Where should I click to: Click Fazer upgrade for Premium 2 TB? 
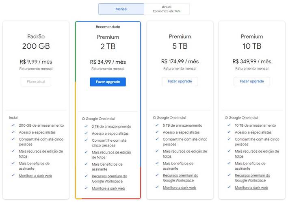[108, 82]
